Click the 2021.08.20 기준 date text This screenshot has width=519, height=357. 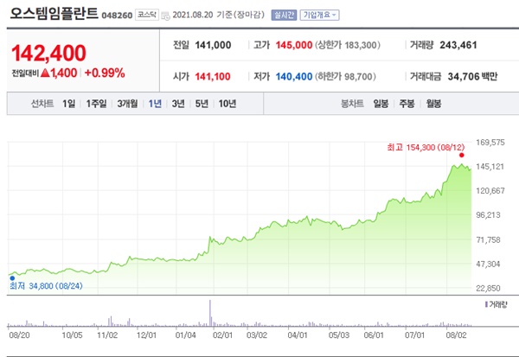(219, 15)
